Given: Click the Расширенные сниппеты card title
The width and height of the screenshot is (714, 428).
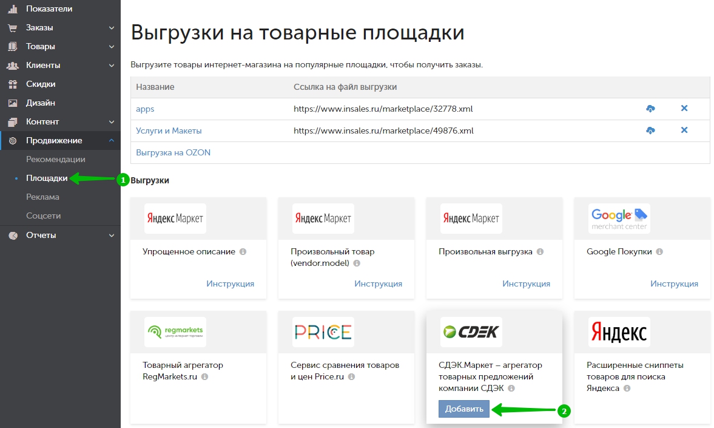Looking at the screenshot, I should pyautogui.click(x=635, y=376).
